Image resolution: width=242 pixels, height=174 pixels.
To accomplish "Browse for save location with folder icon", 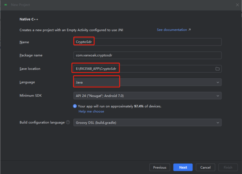I will (217, 69).
